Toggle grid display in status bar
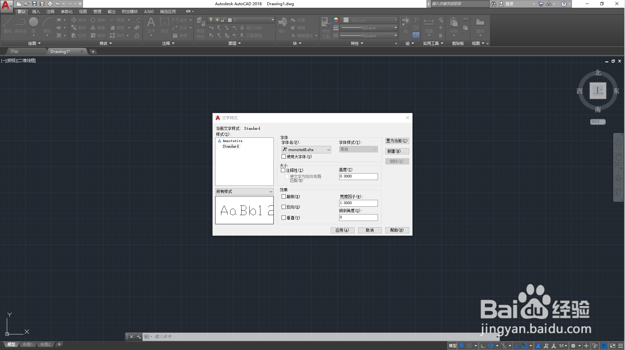This screenshot has width=625, height=350. point(462,346)
